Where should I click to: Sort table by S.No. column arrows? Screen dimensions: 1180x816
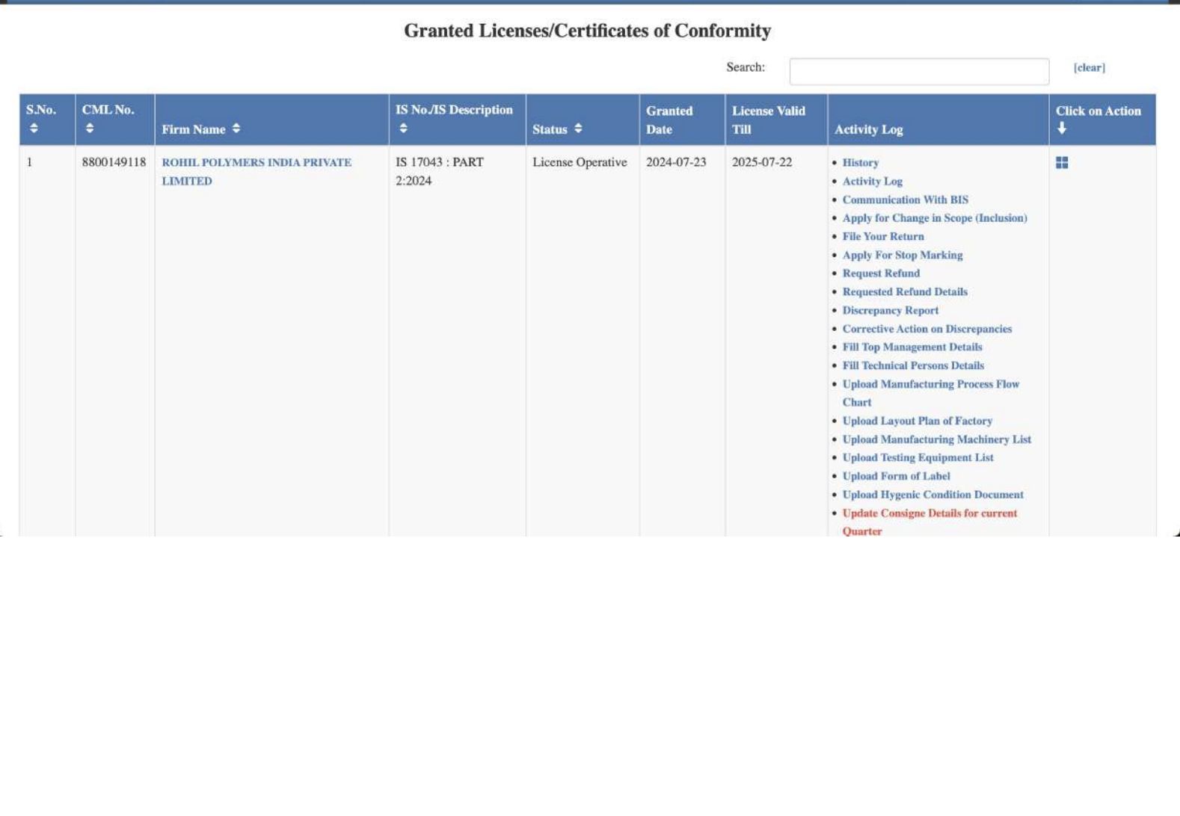click(34, 129)
